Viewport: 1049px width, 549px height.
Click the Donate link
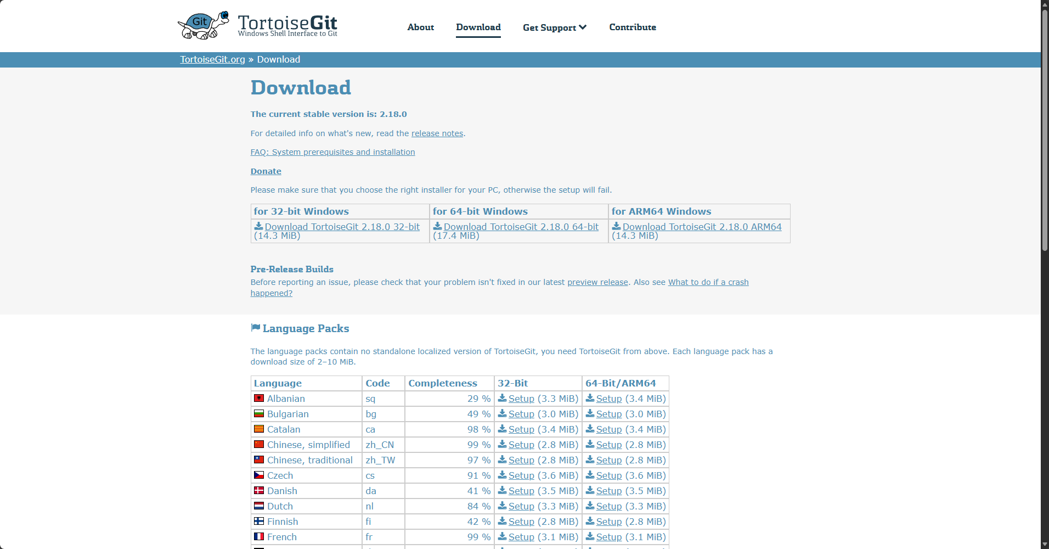(266, 171)
